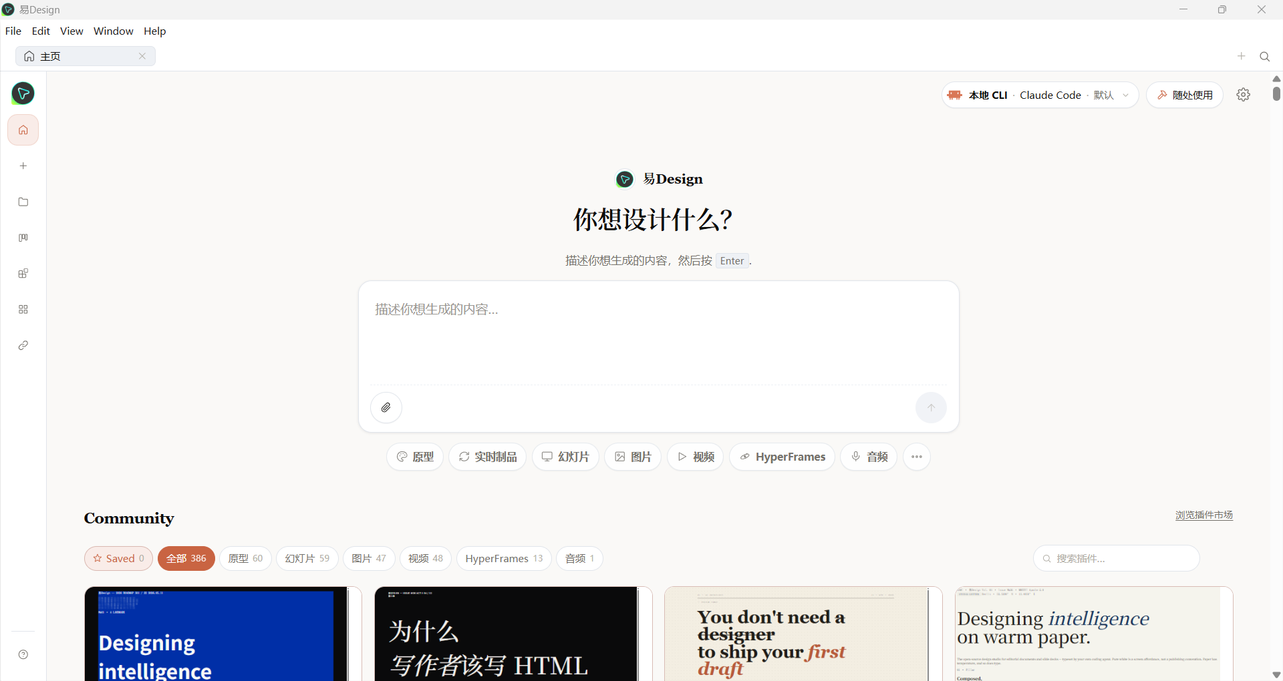This screenshot has width=1283, height=681.
Task: Filter community by HyperFrames 13
Action: coord(504,558)
